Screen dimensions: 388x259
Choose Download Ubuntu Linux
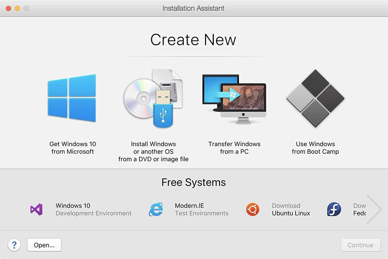pyautogui.click(x=291, y=209)
